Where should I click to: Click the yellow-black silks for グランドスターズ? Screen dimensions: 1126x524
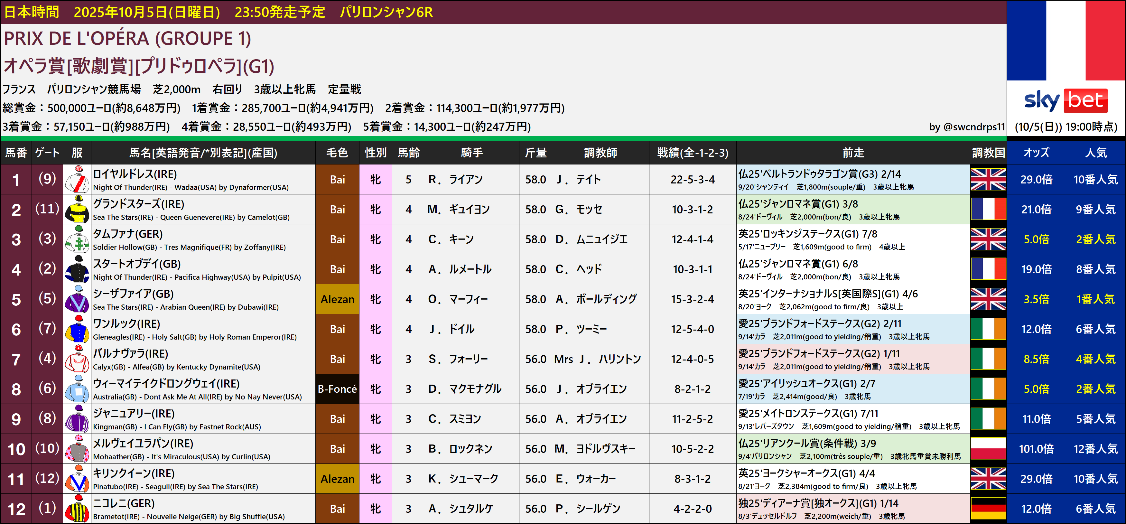coord(77,209)
